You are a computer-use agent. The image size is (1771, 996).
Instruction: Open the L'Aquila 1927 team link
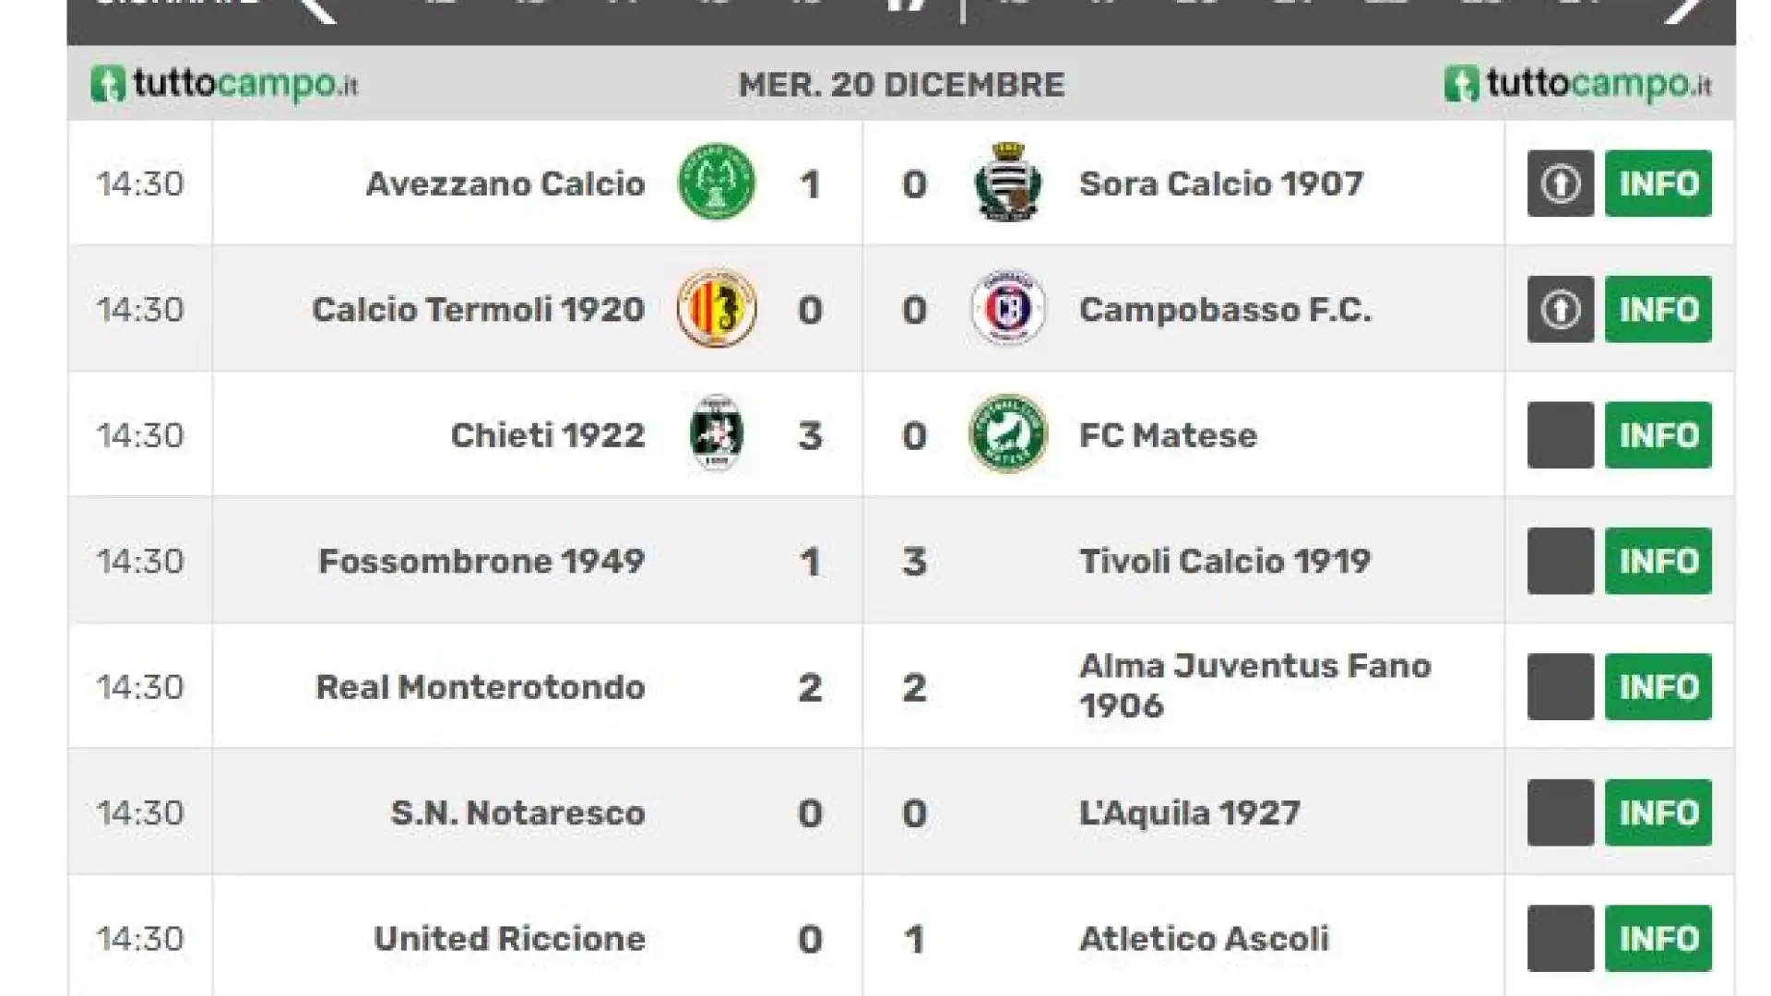tap(1190, 812)
